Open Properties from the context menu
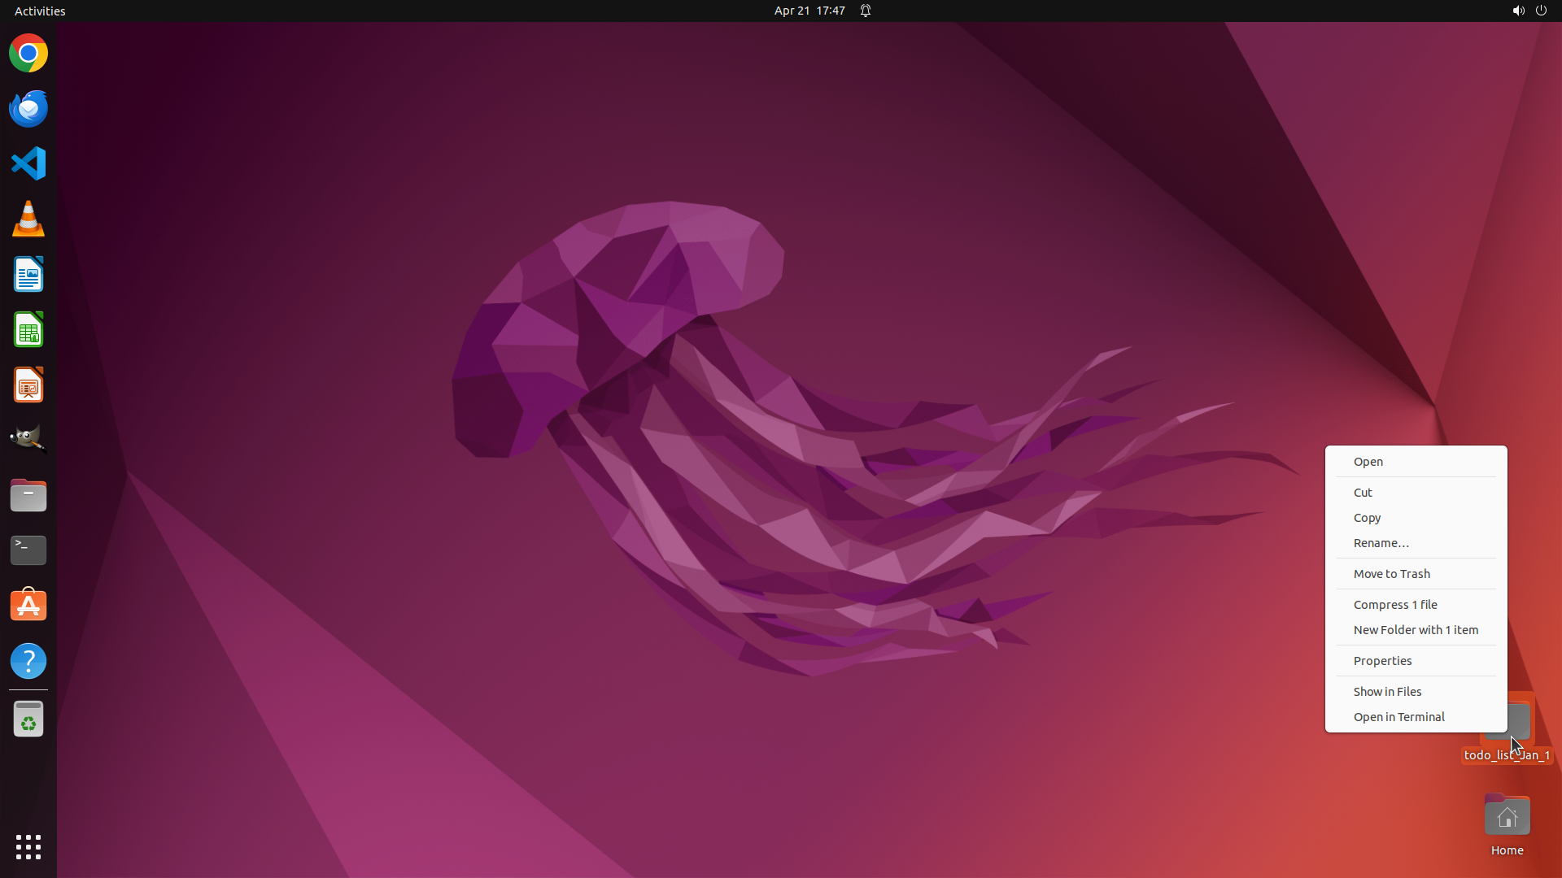The image size is (1562, 878). (x=1382, y=661)
